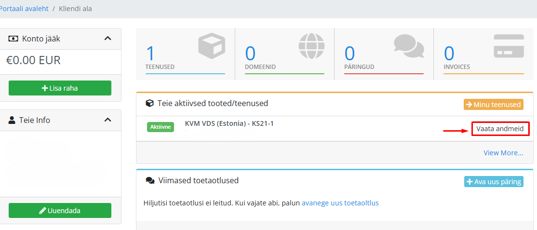The width and height of the screenshot is (537, 230).
Task: Click the globe icon in Domeenid tile
Action: [x=311, y=47]
